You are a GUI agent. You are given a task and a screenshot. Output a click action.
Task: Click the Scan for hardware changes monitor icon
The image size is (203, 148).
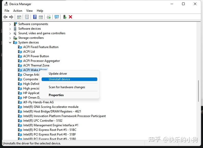pyautogui.click(x=57, y=17)
